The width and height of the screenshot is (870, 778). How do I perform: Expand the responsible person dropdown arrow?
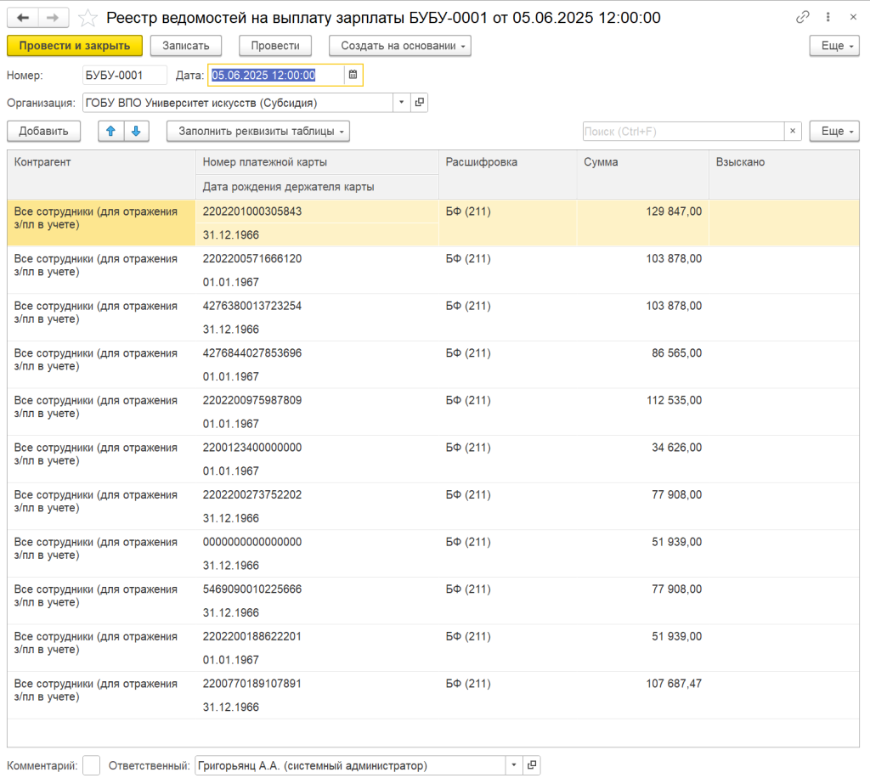pyautogui.click(x=514, y=765)
